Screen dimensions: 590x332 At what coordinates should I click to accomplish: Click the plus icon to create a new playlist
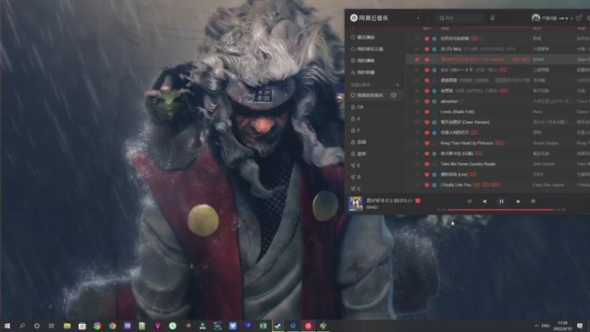[x=398, y=85]
